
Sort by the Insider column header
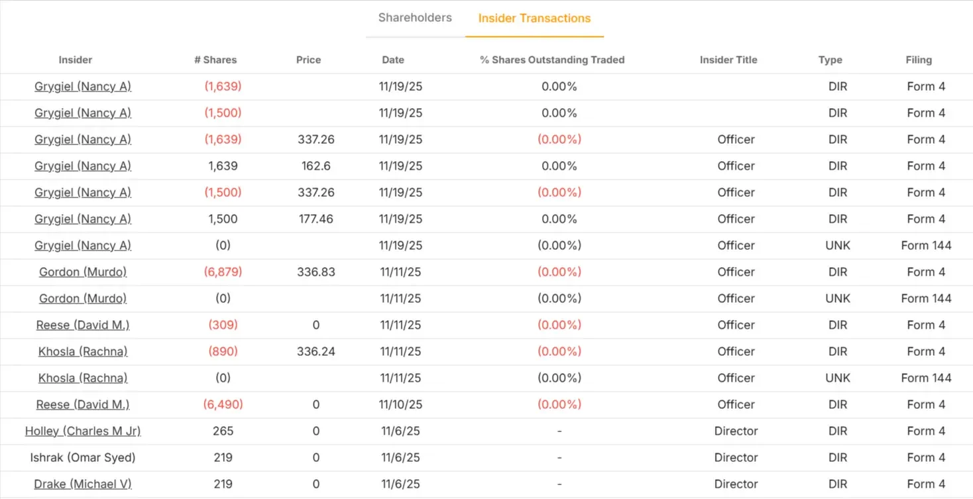(76, 60)
